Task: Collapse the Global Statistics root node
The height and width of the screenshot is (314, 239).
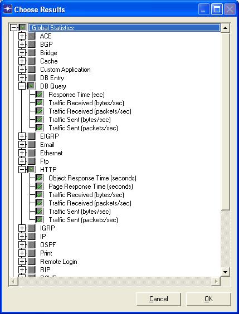Action: (13, 27)
